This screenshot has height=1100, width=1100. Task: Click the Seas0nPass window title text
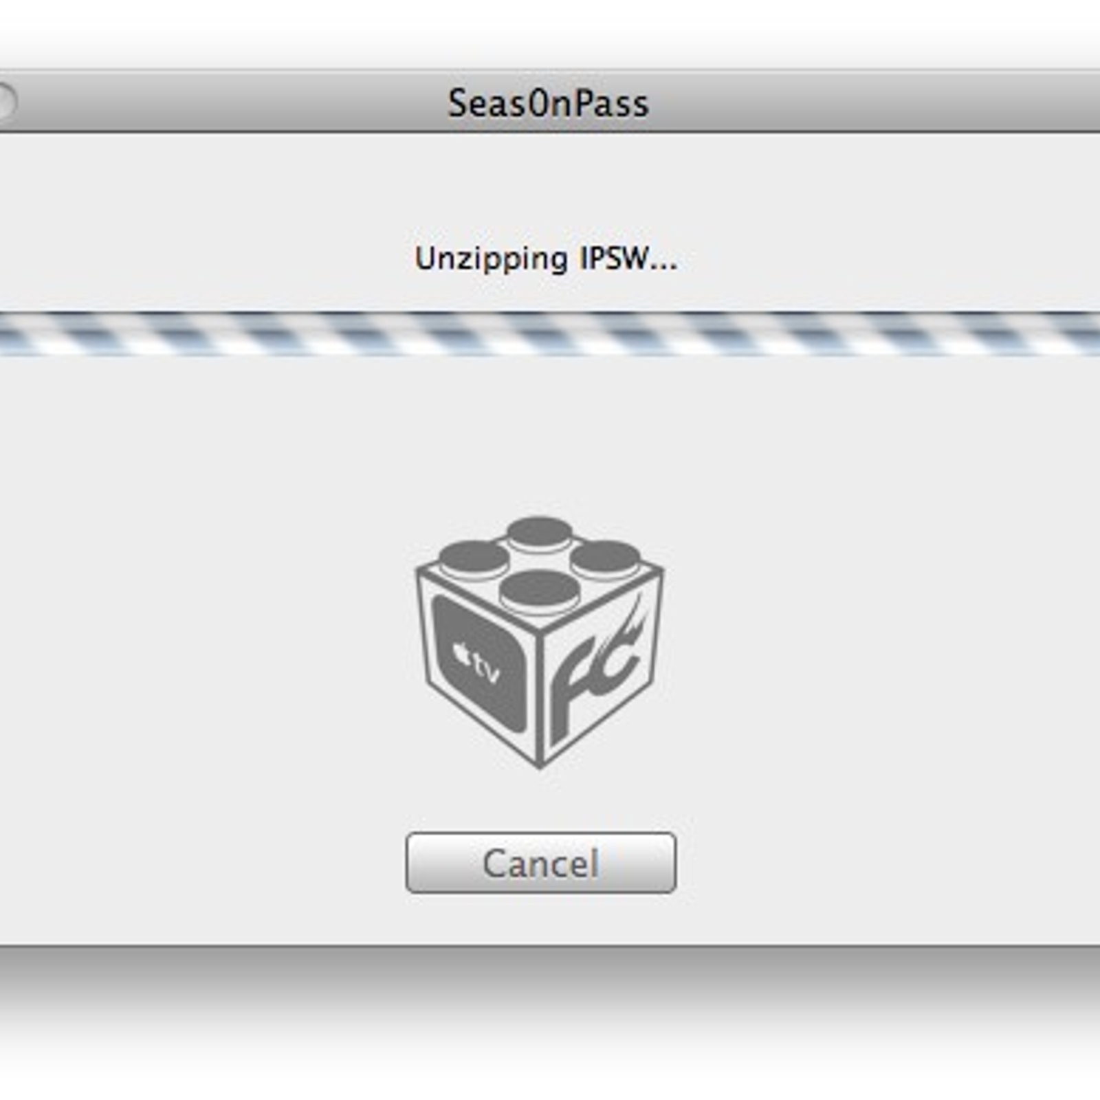pyautogui.click(x=548, y=104)
